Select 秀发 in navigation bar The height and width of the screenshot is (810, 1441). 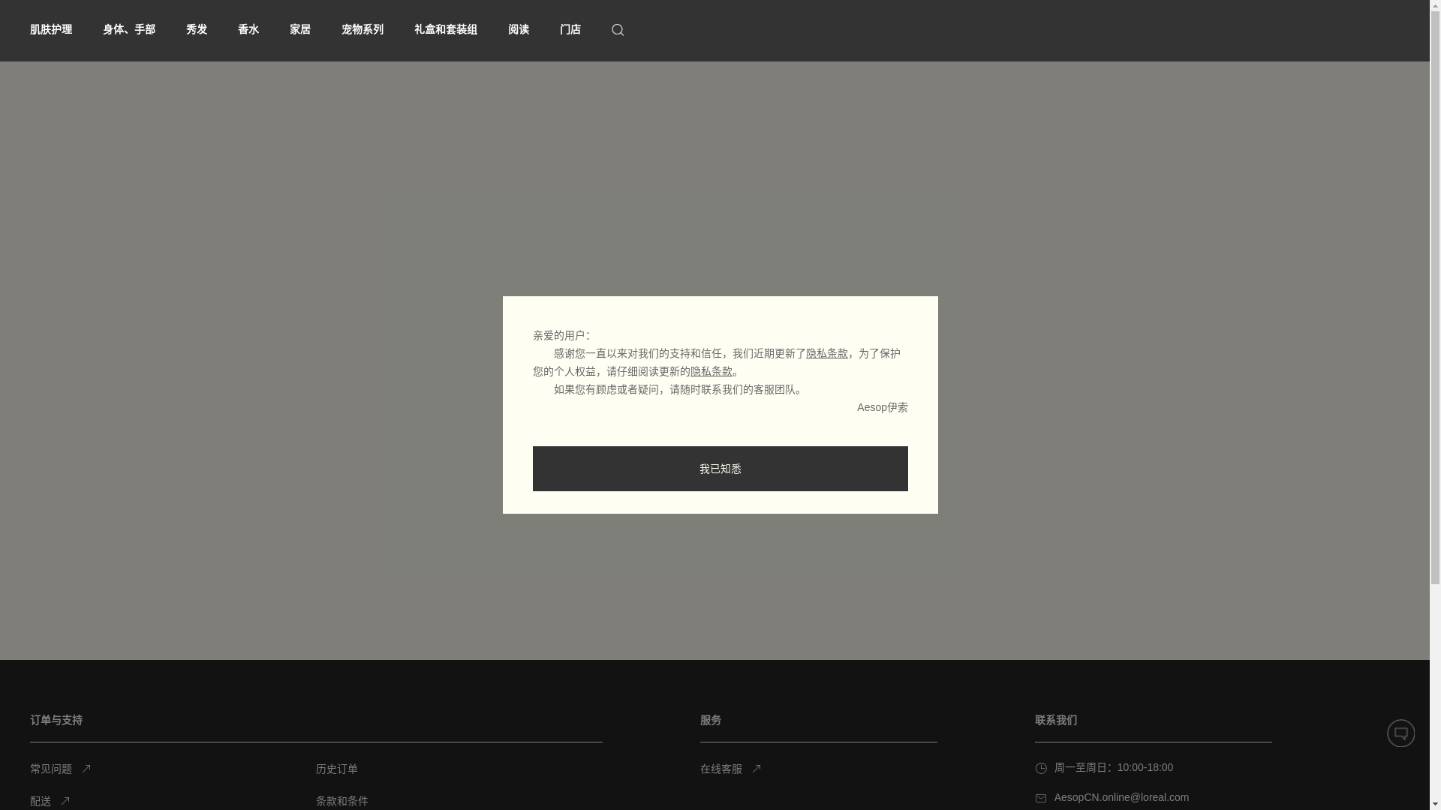click(197, 30)
